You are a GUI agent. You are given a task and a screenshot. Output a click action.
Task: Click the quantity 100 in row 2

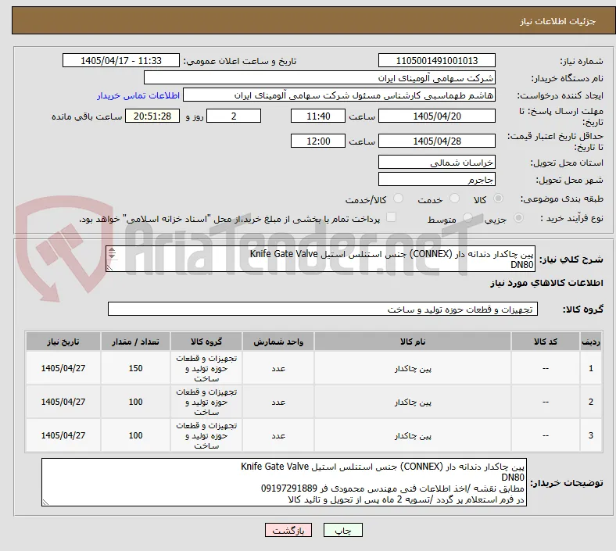tap(135, 402)
